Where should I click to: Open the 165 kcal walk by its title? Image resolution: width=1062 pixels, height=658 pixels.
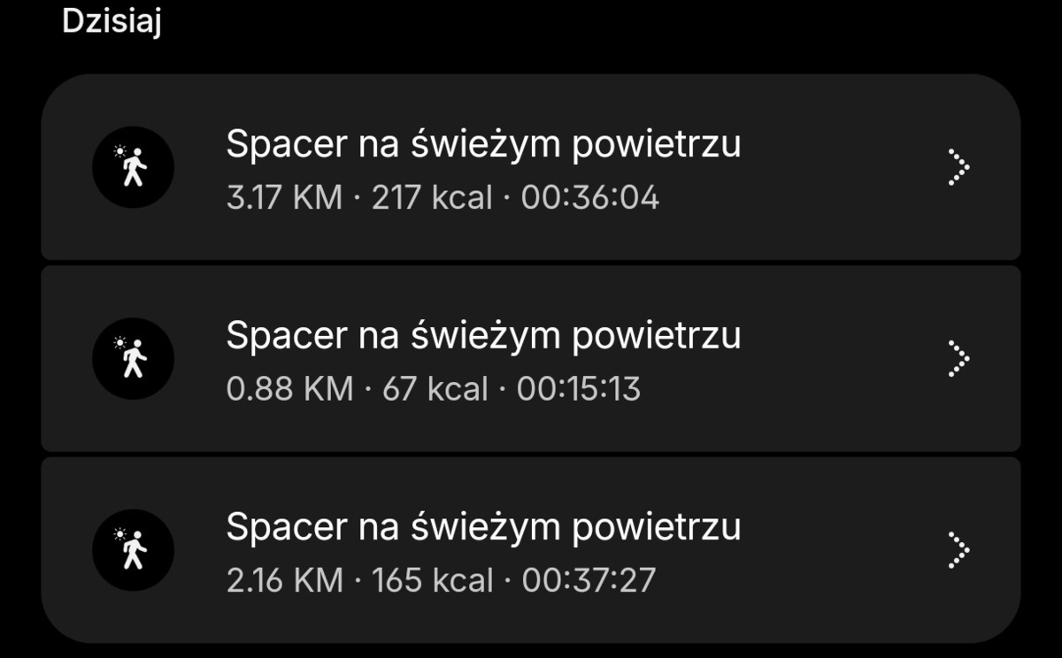(483, 528)
